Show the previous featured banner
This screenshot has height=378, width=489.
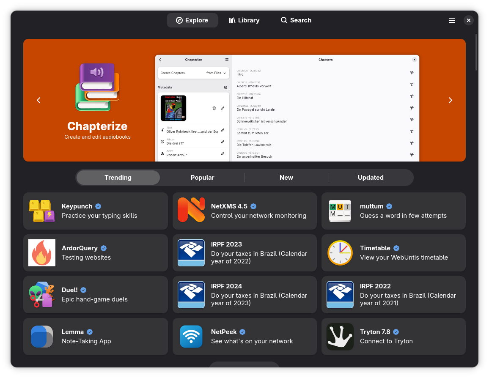click(38, 100)
